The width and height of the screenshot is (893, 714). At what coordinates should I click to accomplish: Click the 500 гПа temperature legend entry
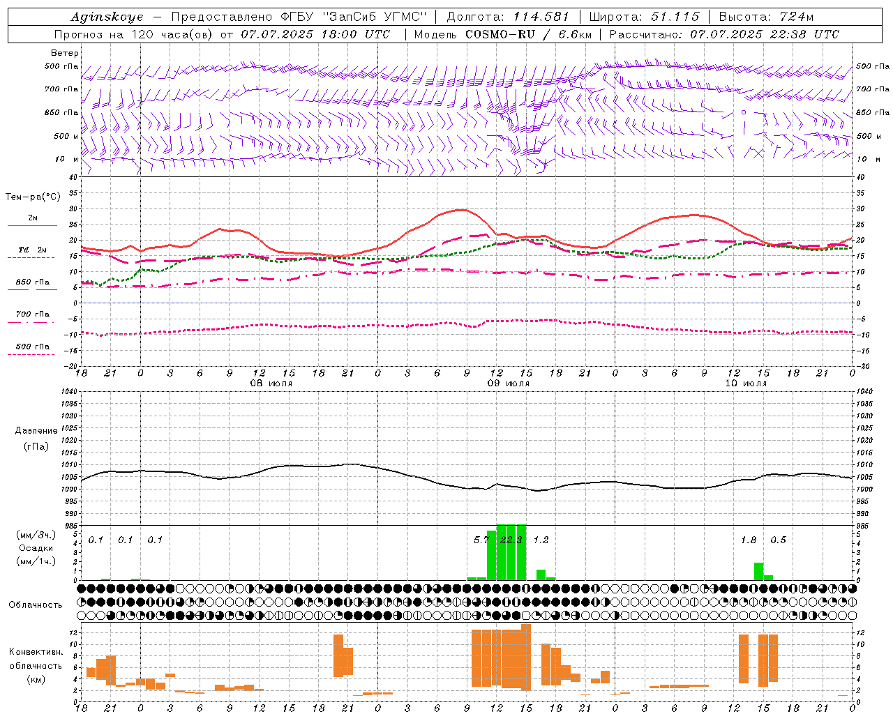tap(33, 347)
